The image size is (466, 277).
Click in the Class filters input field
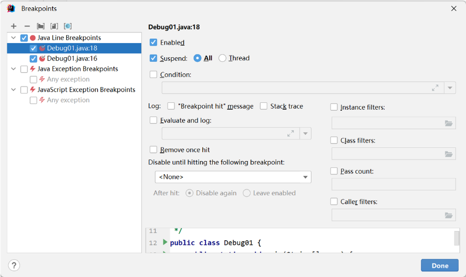tap(393, 154)
